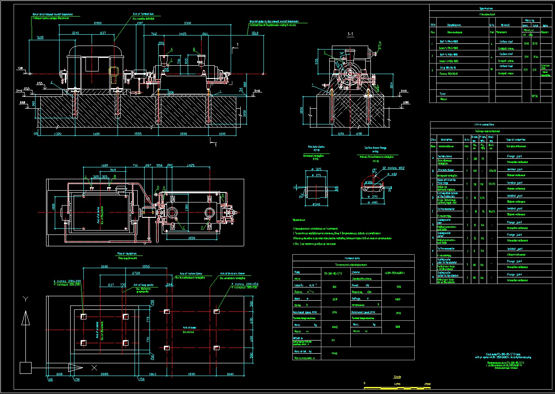
Task: Click the 3300 overall dimension value
Action: (187, 23)
